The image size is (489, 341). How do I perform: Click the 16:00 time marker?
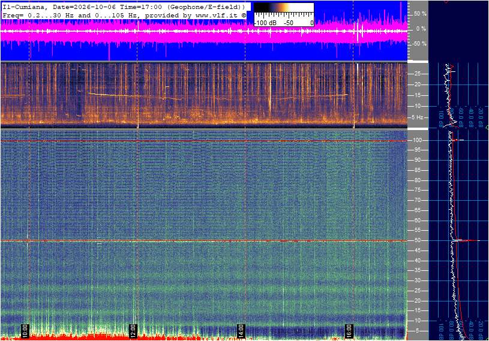coord(349,331)
